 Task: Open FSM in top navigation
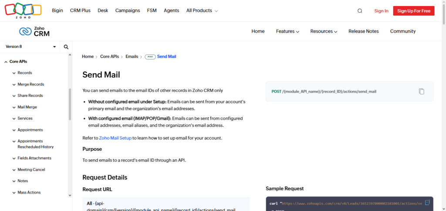point(152,10)
